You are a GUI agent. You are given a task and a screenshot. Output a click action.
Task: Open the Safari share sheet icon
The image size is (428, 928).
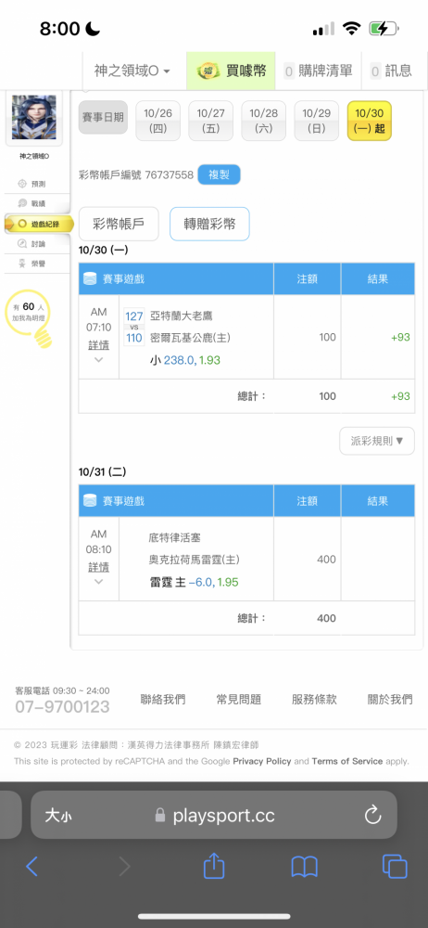click(x=214, y=866)
